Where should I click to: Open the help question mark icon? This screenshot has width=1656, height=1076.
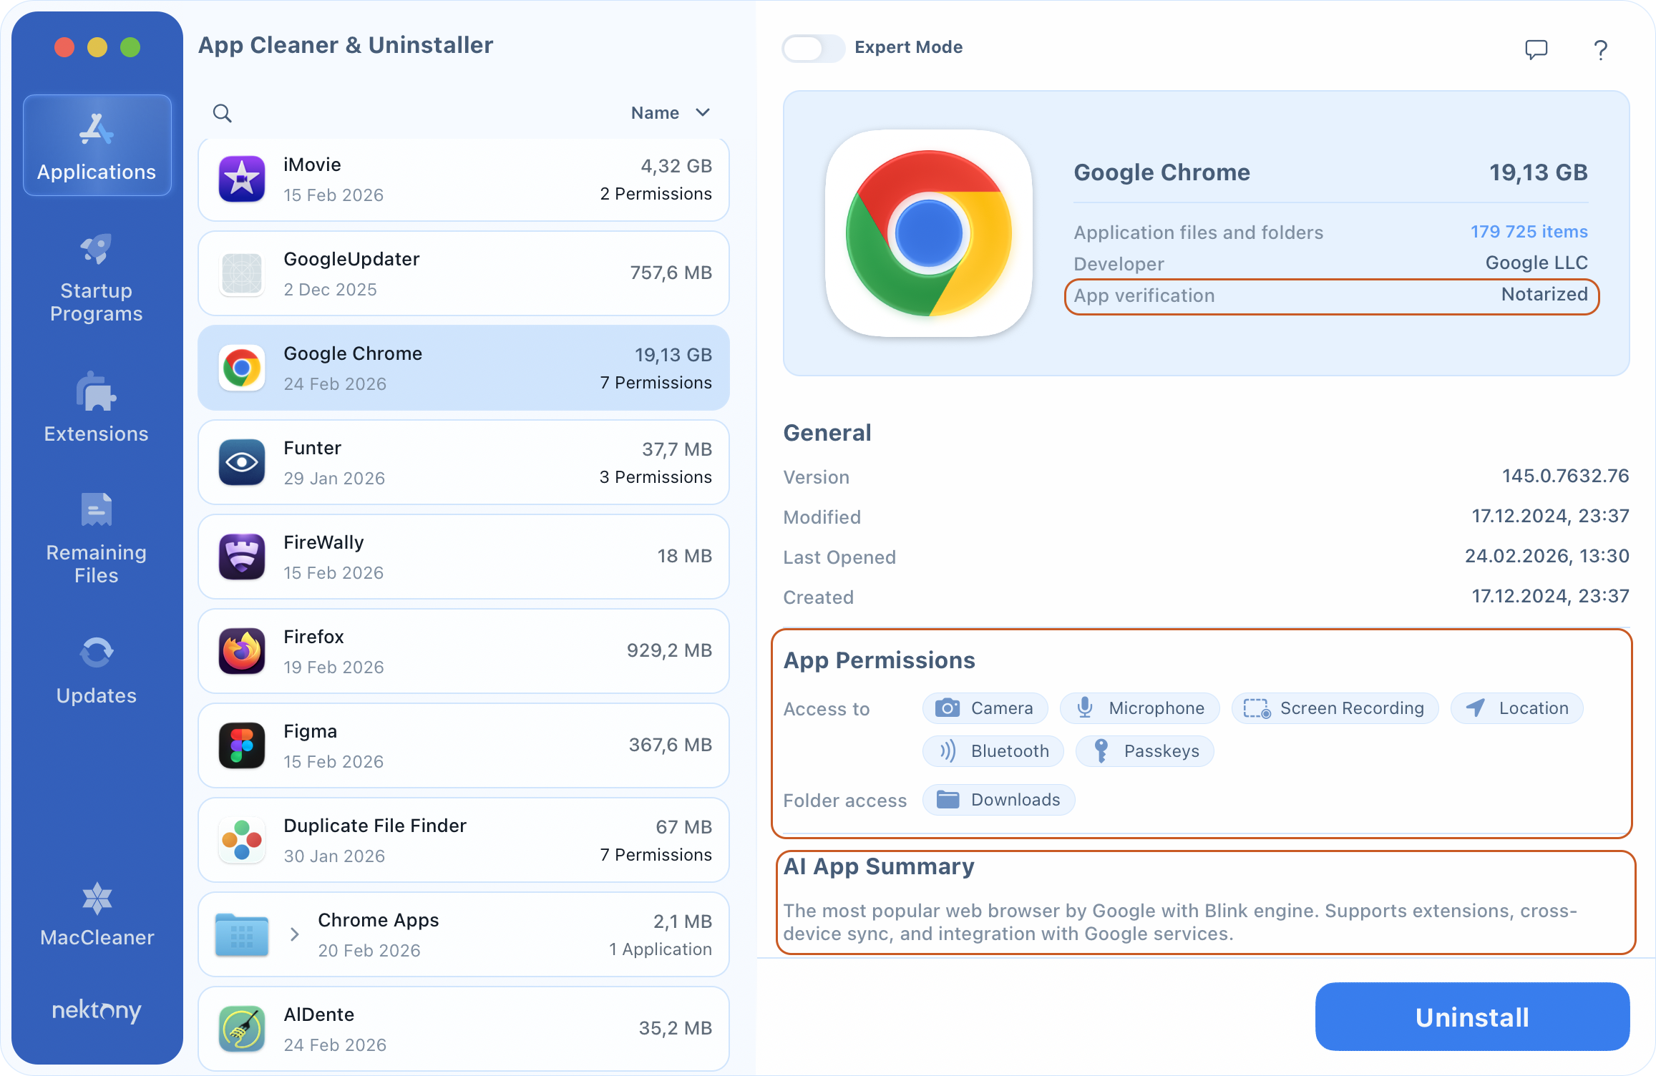(x=1601, y=49)
